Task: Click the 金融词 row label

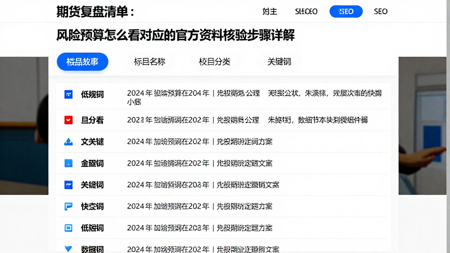Action: tap(92, 163)
